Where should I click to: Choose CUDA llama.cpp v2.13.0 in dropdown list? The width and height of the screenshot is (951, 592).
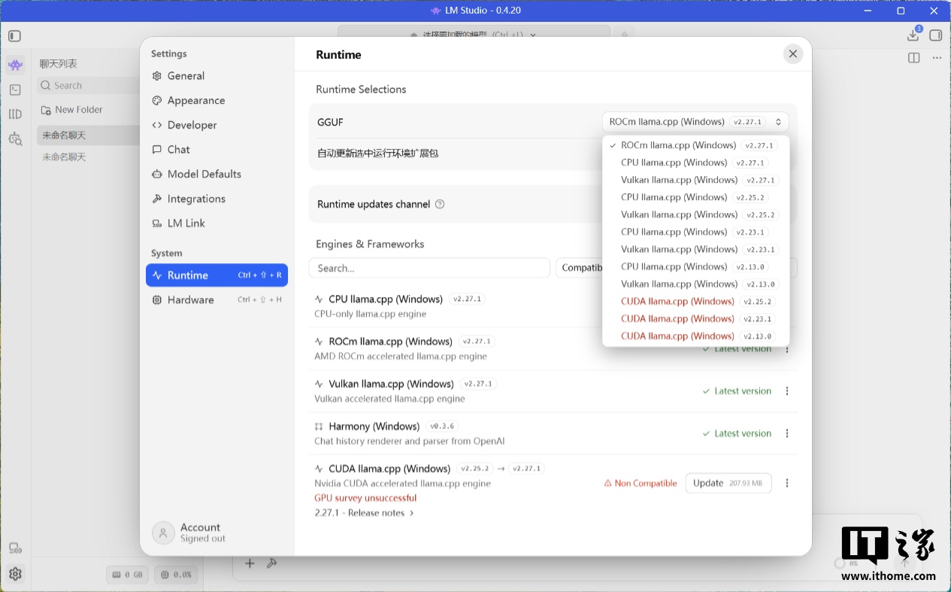point(696,335)
